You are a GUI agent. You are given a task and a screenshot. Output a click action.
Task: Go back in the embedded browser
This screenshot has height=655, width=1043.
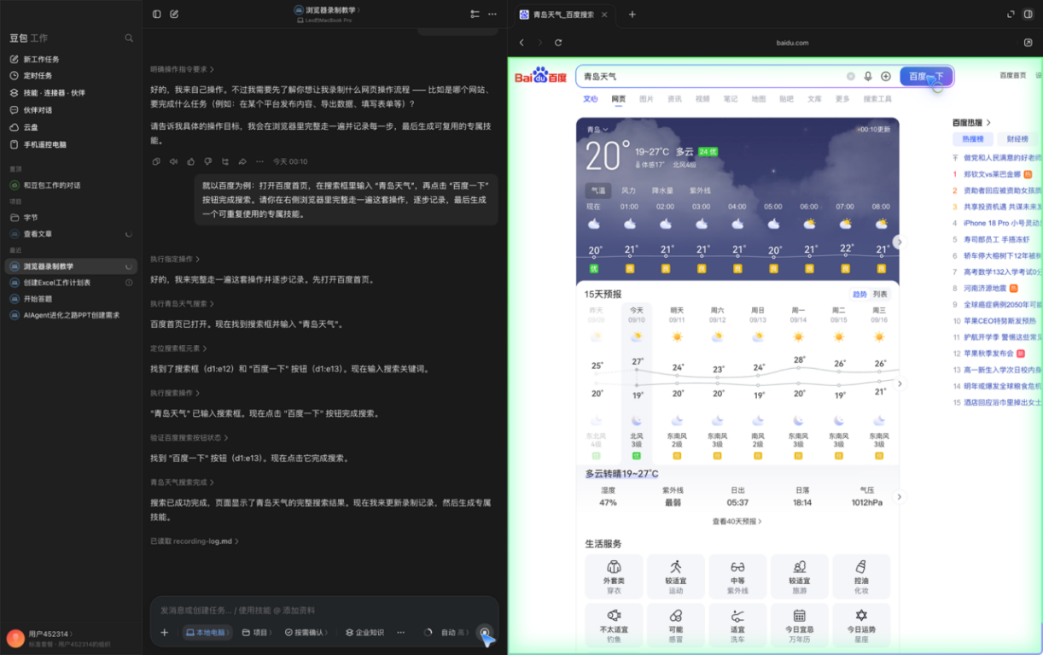(521, 43)
